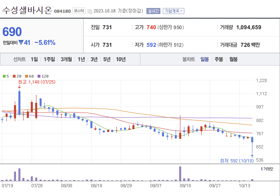Click the current price 690
Screen dimensions: 280x196
[12, 32]
